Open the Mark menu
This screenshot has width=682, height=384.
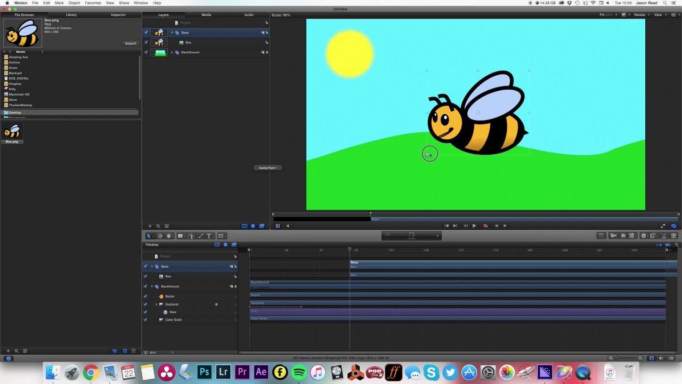[x=59, y=3]
